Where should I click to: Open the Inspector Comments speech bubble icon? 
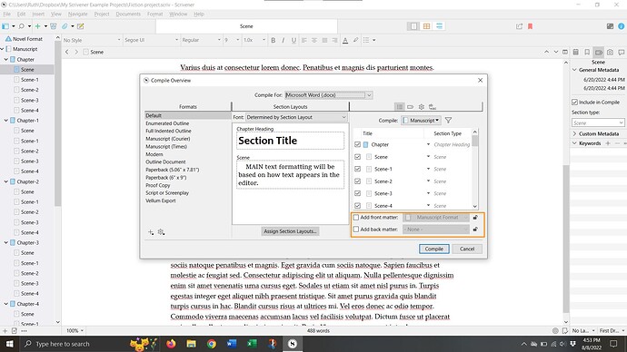pyautogui.click(x=621, y=53)
